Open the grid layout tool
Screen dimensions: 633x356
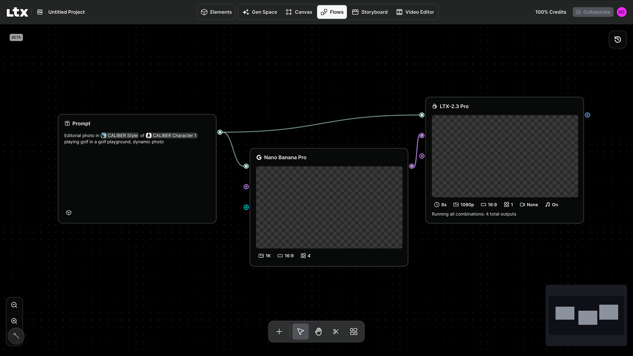tap(354, 332)
